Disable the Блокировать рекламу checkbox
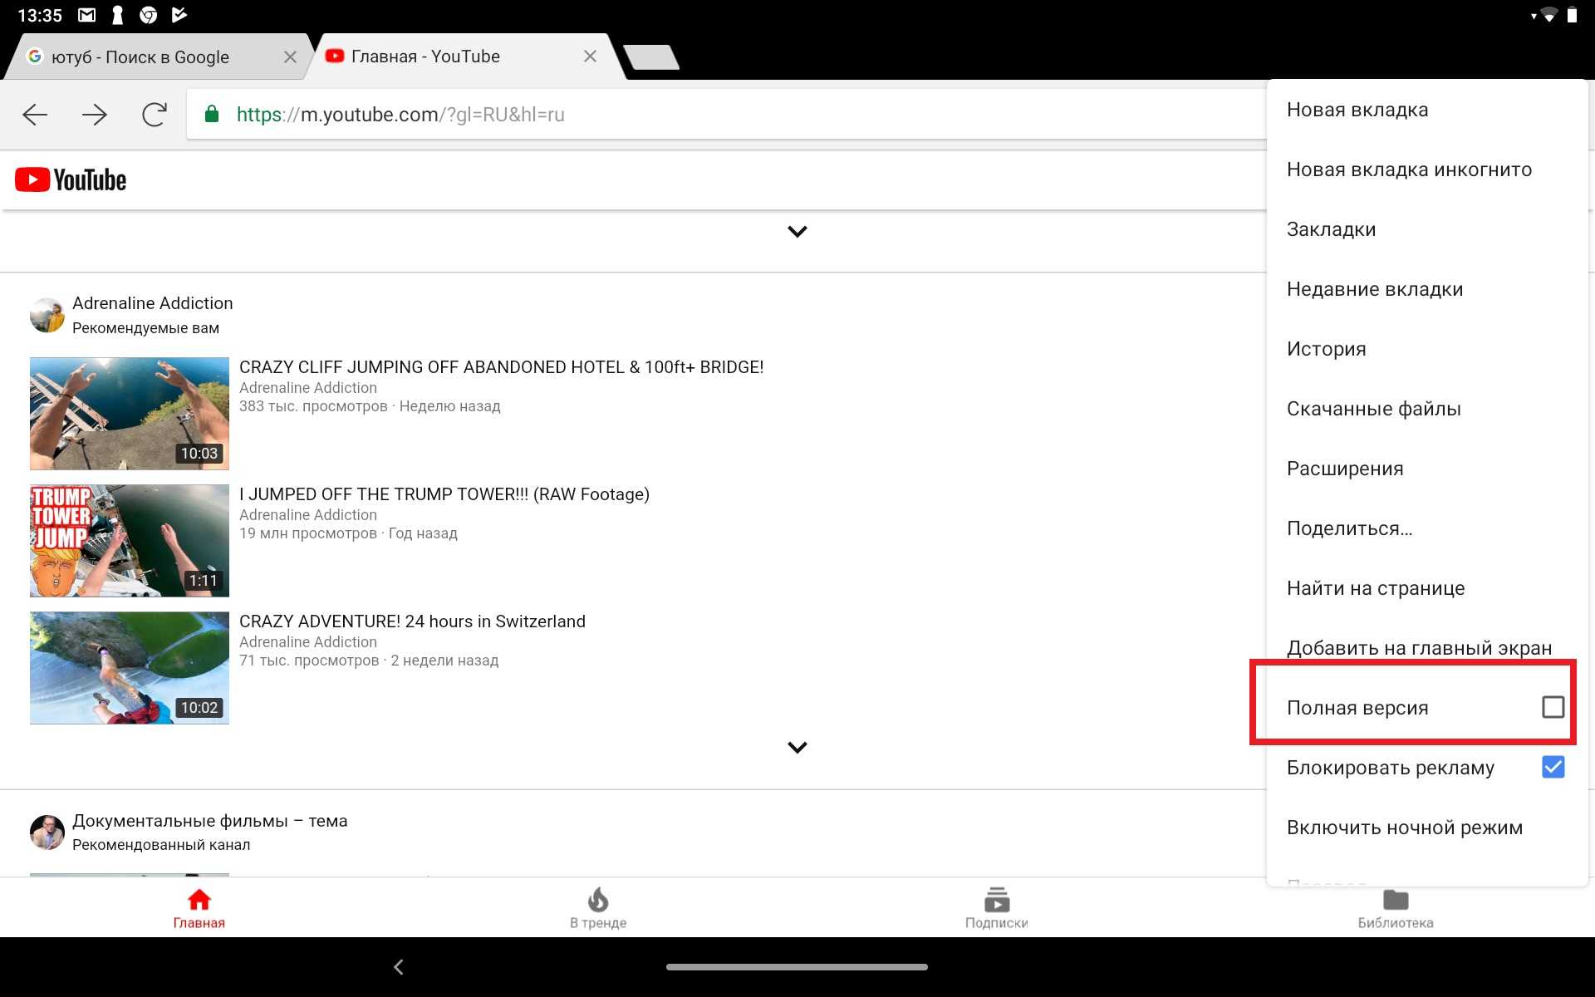The height and width of the screenshot is (997, 1595). [1553, 766]
